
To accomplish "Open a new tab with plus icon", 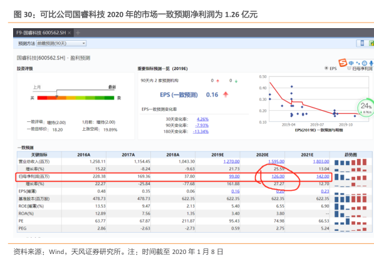I will [78, 33].
